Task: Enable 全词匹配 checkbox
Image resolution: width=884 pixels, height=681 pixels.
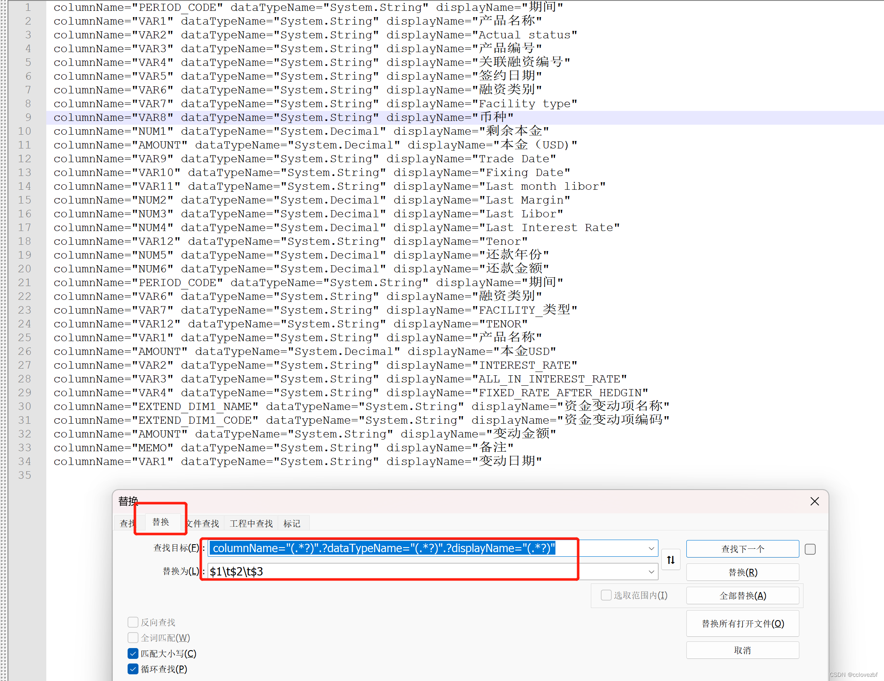Action: pyautogui.click(x=133, y=638)
